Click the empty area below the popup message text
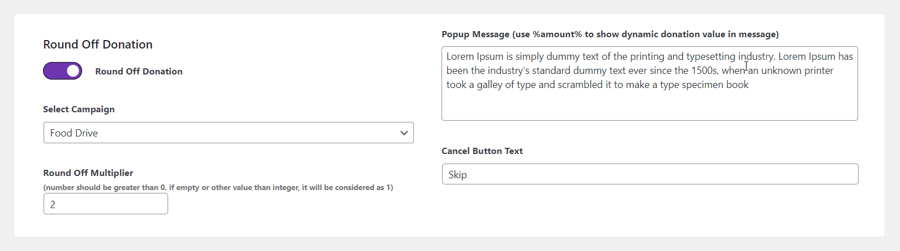The width and height of the screenshot is (900, 251). 649,106
